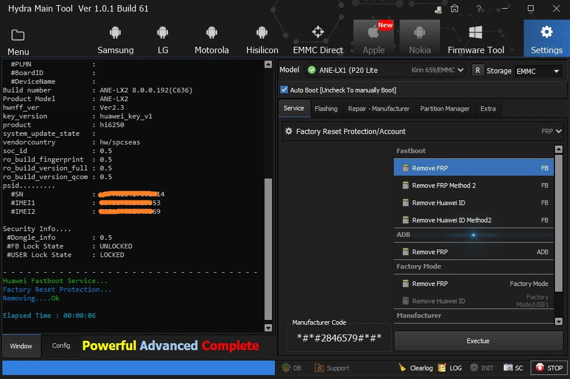The height and width of the screenshot is (379, 570).
Task: Open the LOG icon in status bar
Action: 442,367
